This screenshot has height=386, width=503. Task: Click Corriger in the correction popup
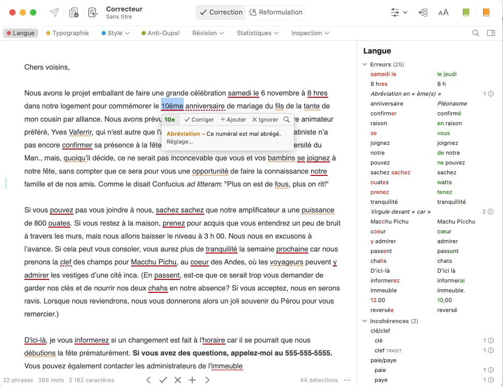coord(199,120)
